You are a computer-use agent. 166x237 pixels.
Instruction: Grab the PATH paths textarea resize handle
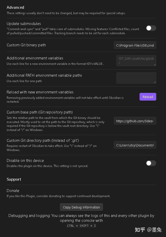pyautogui.click(x=155, y=82)
